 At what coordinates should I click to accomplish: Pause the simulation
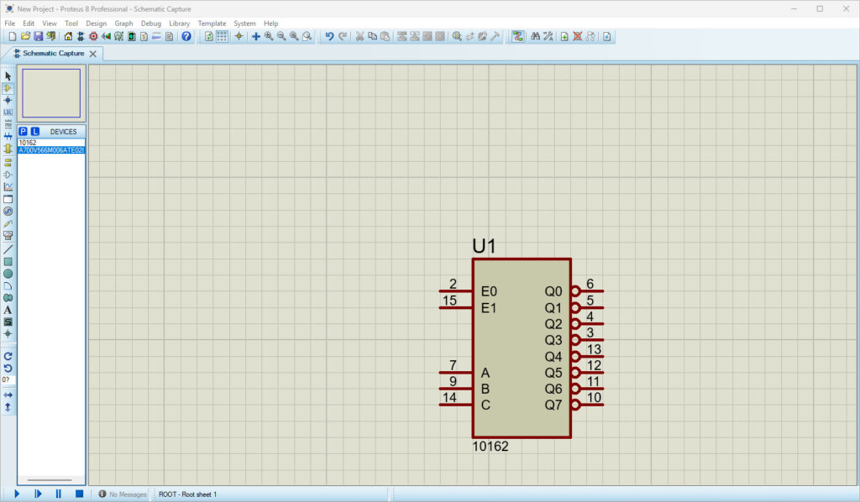(x=58, y=494)
